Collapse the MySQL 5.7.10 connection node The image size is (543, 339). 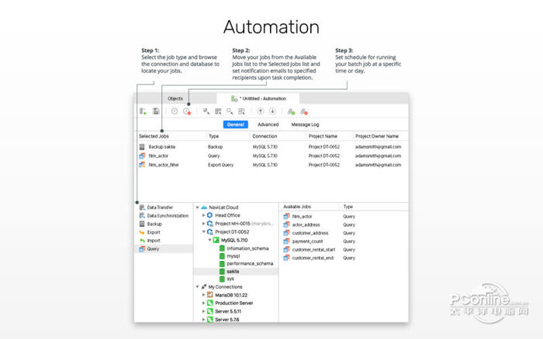point(210,240)
